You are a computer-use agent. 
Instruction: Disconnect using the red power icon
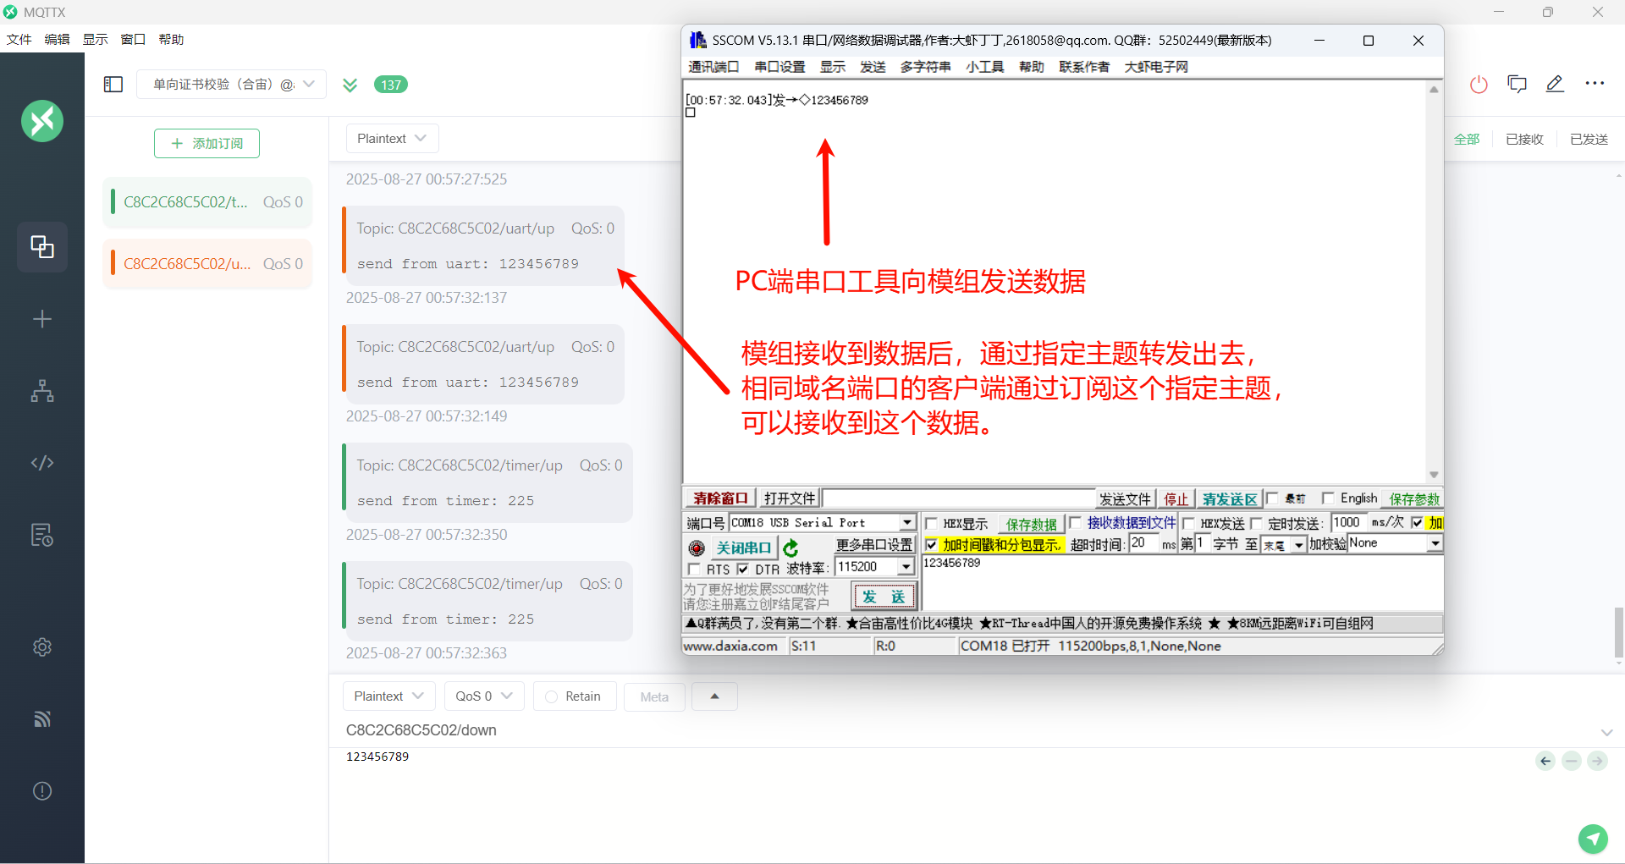(x=1479, y=84)
